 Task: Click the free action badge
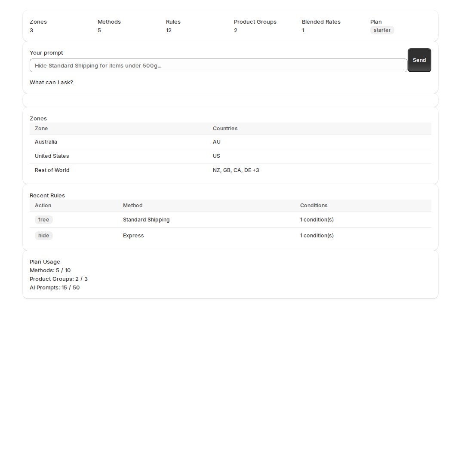point(43,220)
